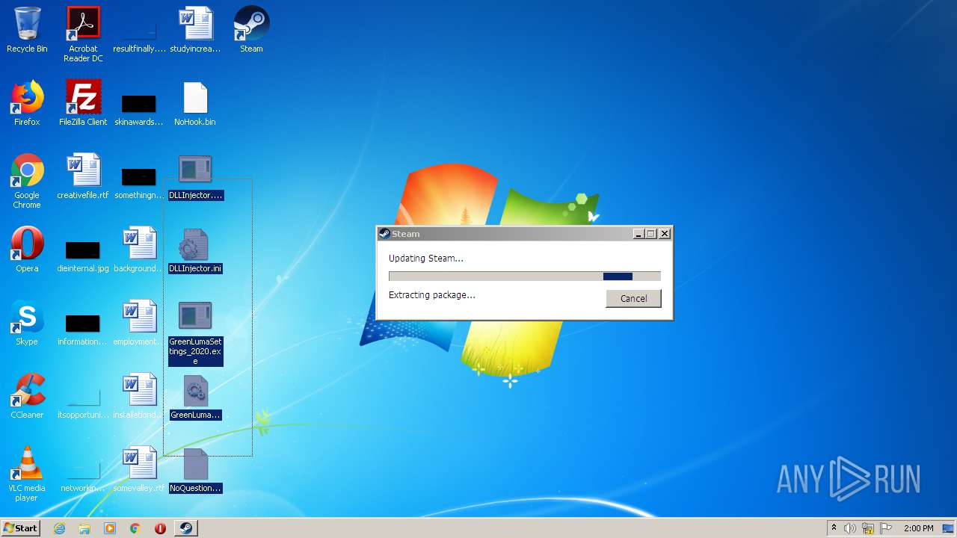The width and height of the screenshot is (957, 538).
Task: Open the Windows Start menu
Action: (21, 528)
